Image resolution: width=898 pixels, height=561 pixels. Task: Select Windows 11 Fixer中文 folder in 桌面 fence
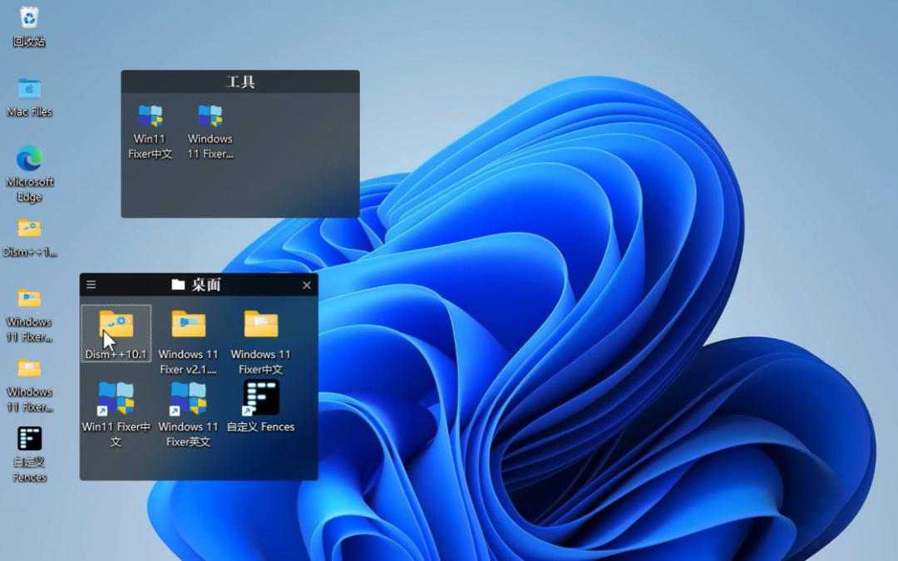click(261, 325)
